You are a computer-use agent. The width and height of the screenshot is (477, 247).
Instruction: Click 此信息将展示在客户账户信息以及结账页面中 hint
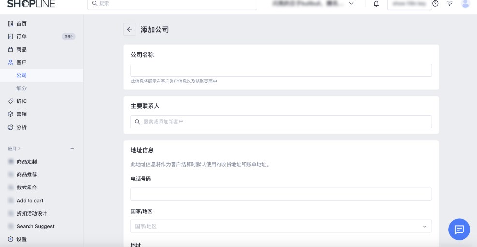[x=173, y=81]
